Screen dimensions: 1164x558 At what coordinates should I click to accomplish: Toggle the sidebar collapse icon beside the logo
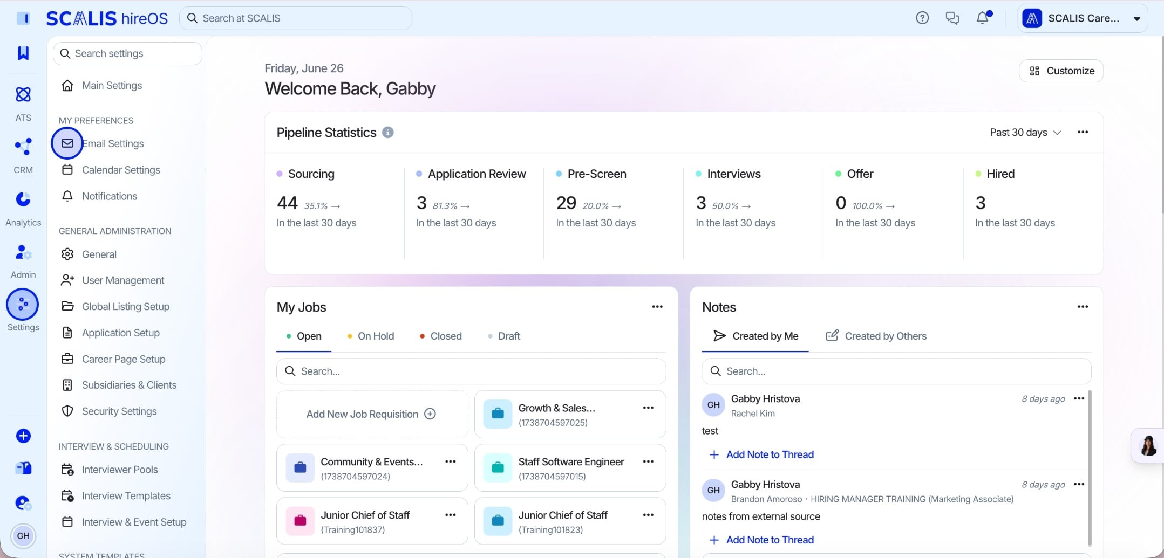pos(23,18)
